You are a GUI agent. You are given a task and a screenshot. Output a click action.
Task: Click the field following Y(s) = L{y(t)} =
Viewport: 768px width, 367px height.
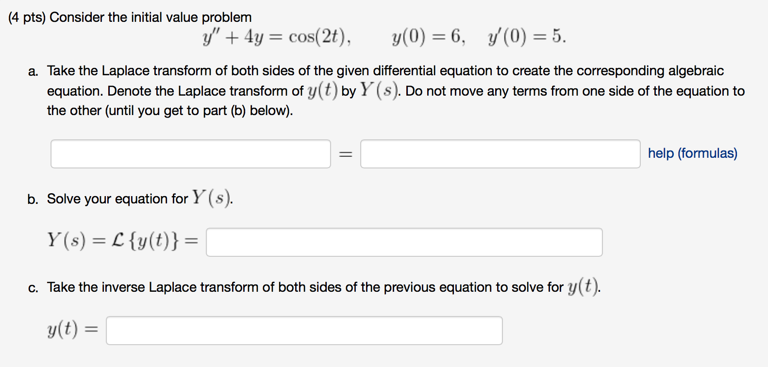[404, 242]
